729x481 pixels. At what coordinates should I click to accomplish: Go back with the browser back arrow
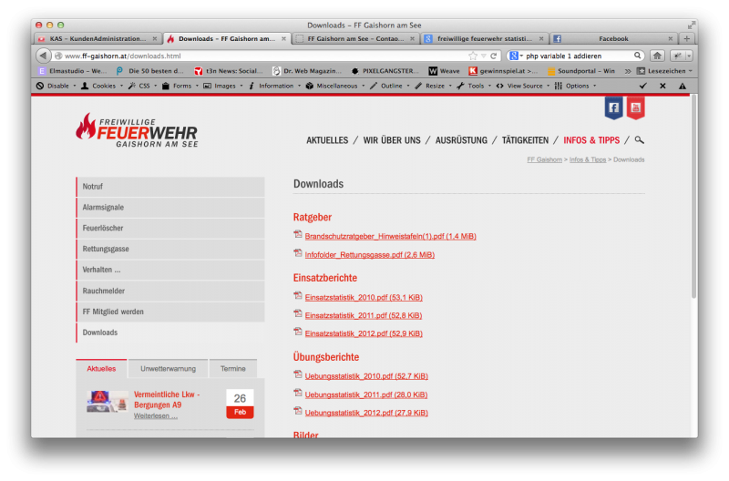point(43,56)
